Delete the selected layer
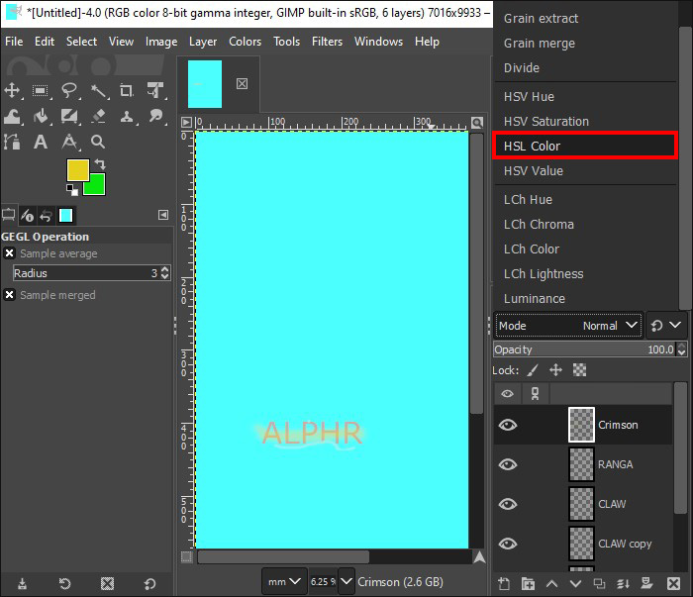 pyautogui.click(x=673, y=584)
